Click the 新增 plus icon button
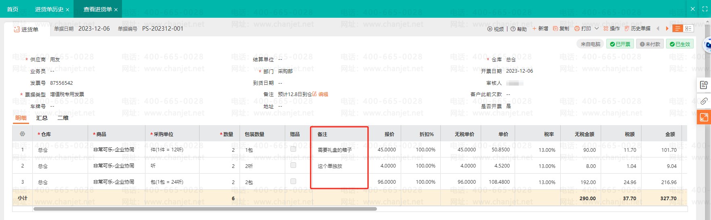This screenshot has width=711, height=220. [x=534, y=29]
